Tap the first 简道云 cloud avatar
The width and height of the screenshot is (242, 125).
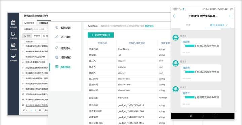(176, 38)
